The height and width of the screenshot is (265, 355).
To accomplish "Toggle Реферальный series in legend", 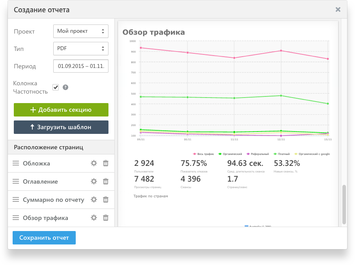I will coord(258,154).
